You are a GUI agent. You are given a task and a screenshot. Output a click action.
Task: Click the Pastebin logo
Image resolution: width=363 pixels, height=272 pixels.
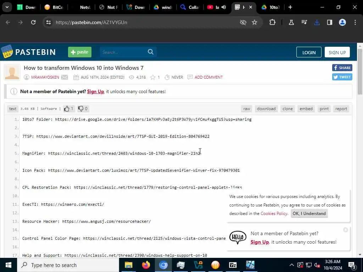tap(28, 52)
